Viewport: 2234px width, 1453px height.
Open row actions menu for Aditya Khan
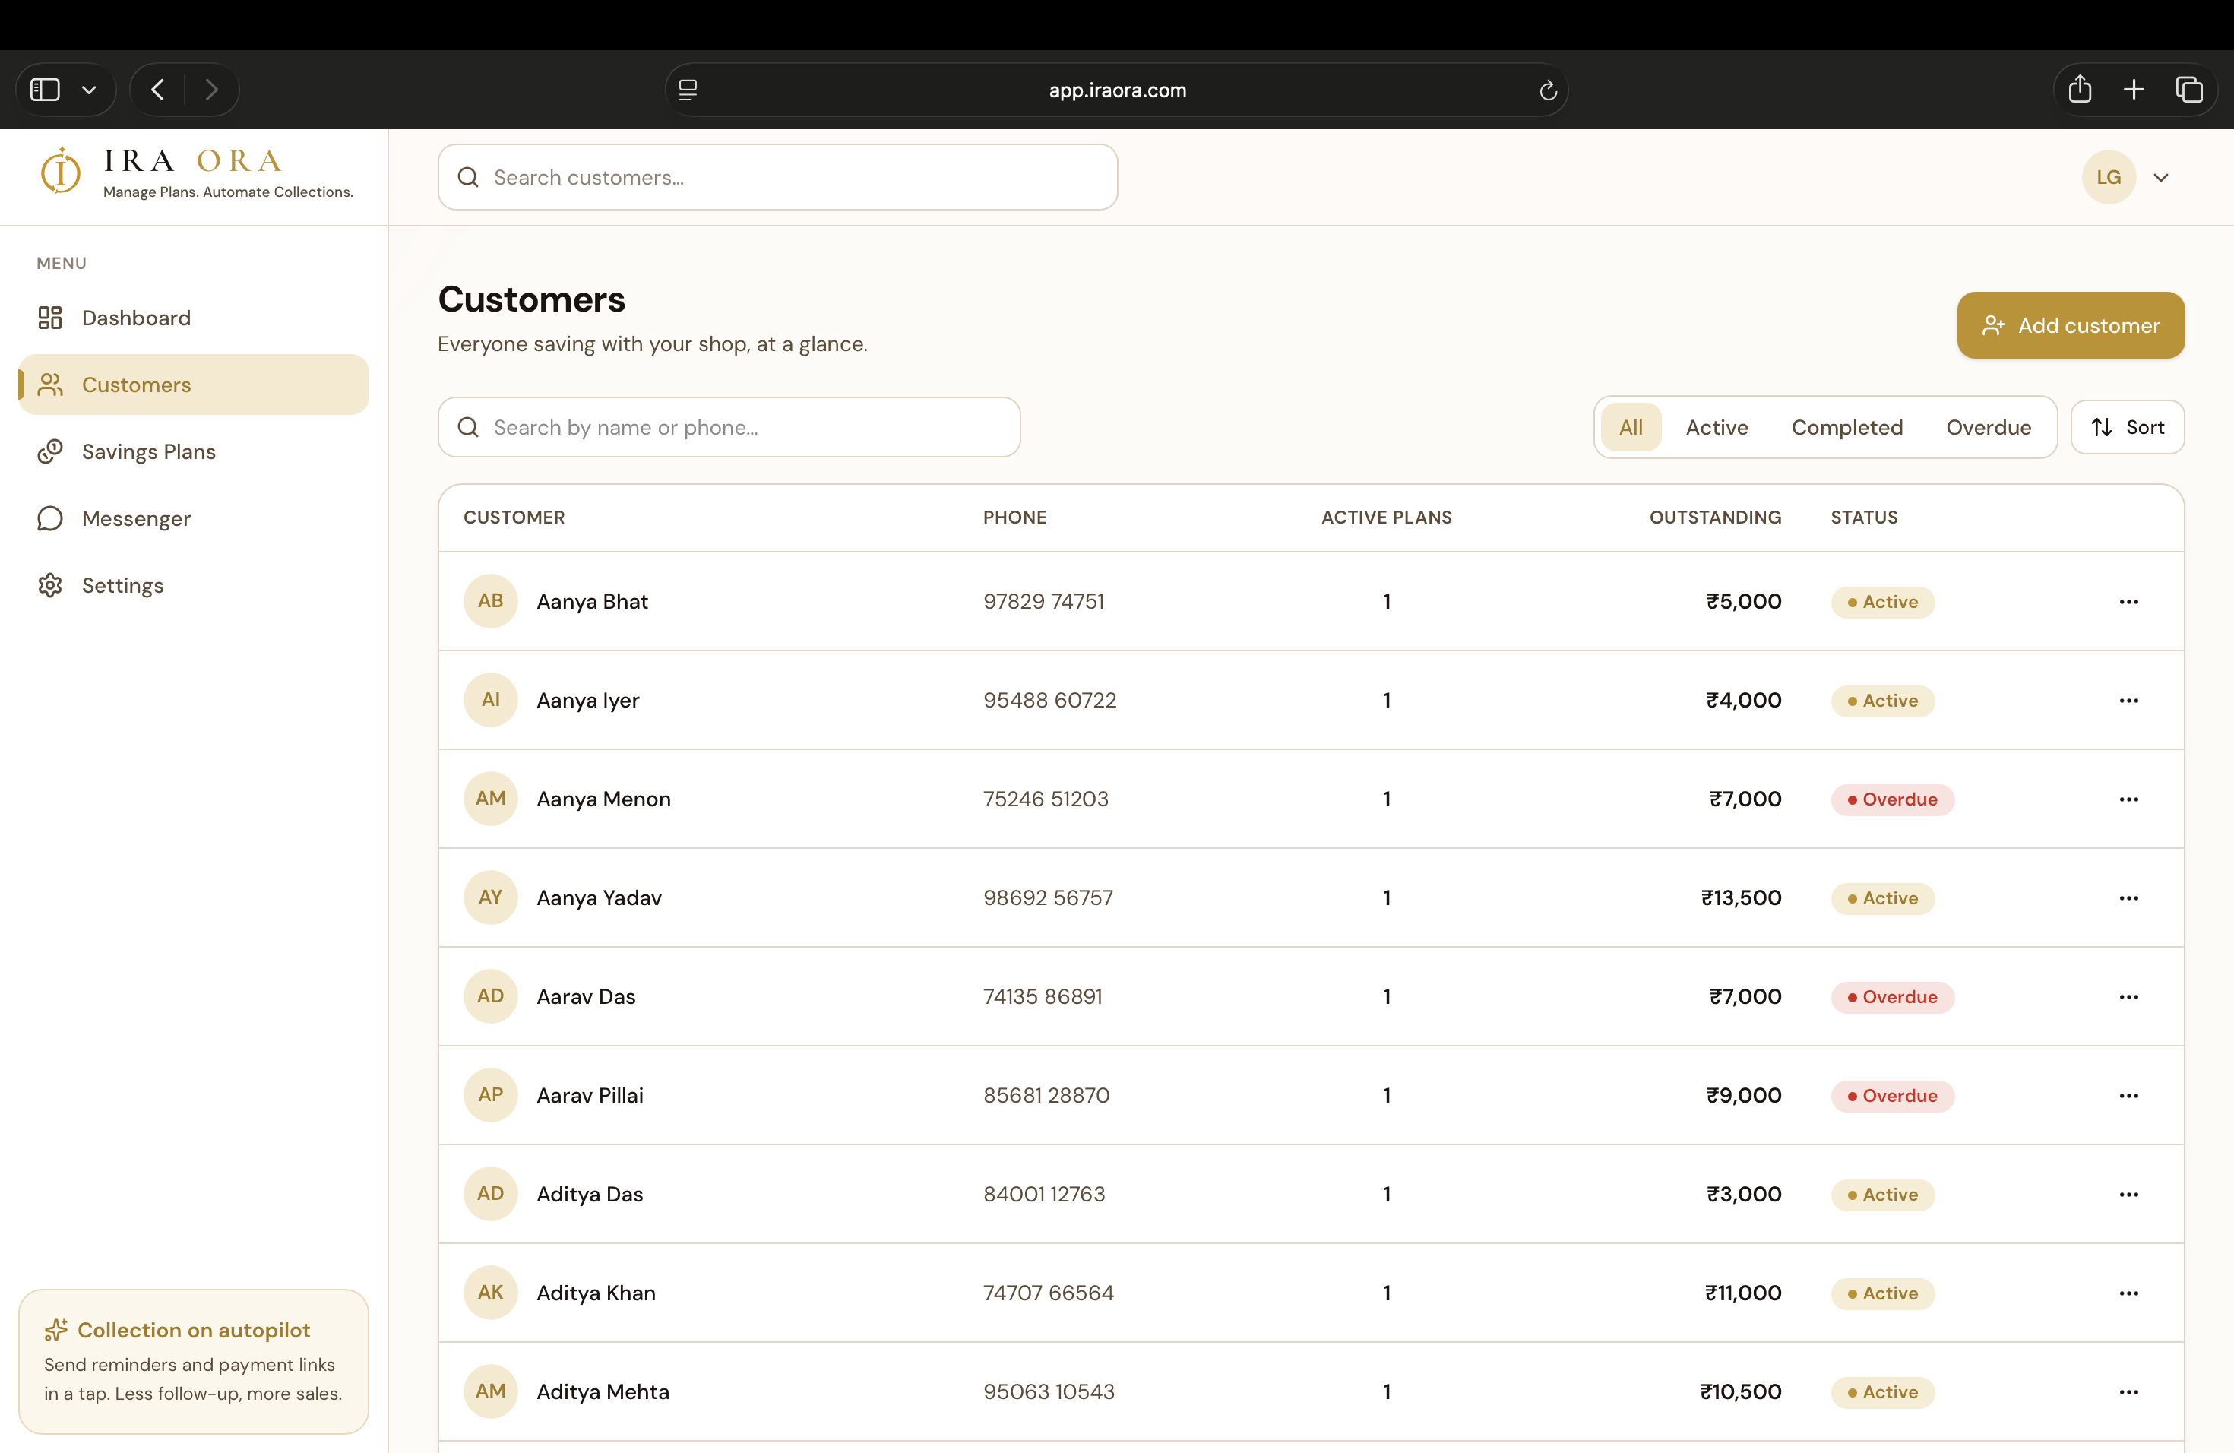pyautogui.click(x=2128, y=1293)
